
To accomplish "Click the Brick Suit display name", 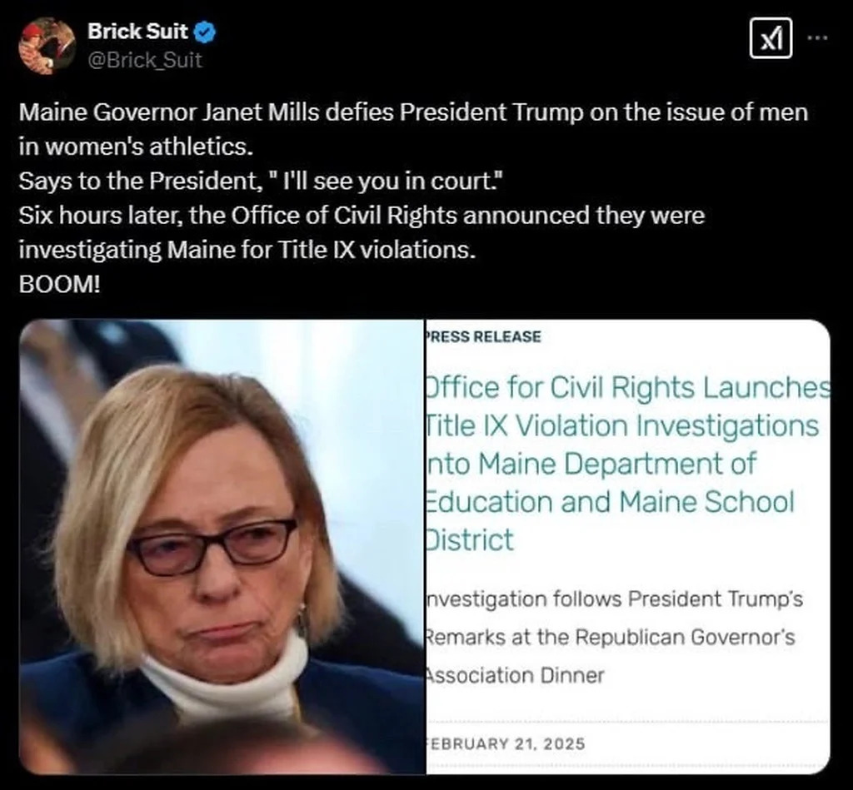I will (x=137, y=32).
